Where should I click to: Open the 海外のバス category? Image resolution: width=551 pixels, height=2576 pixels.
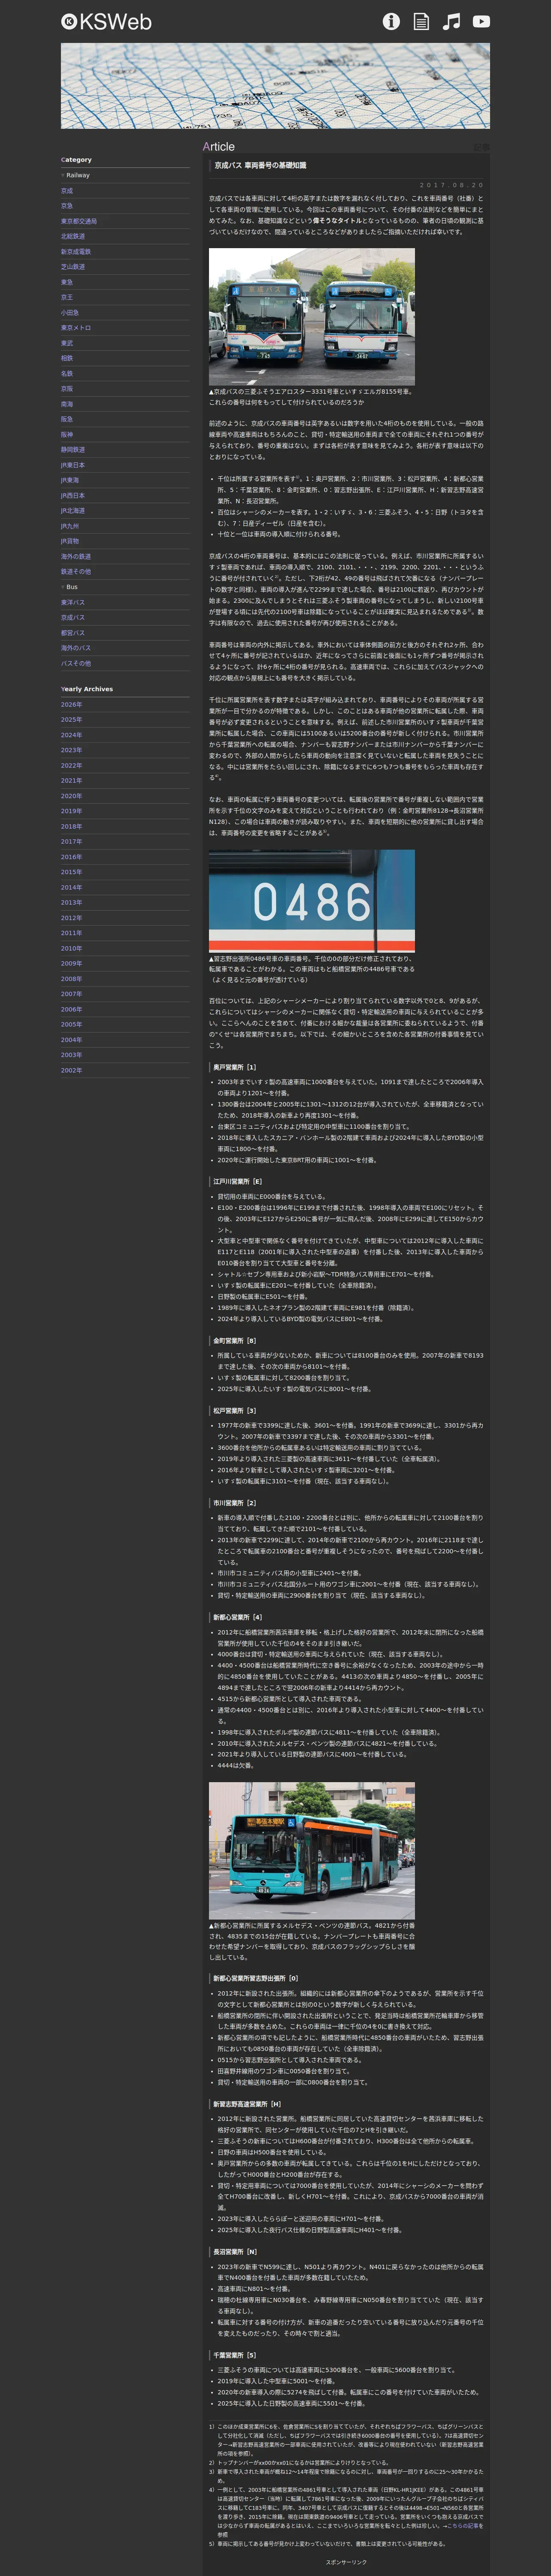tap(76, 648)
